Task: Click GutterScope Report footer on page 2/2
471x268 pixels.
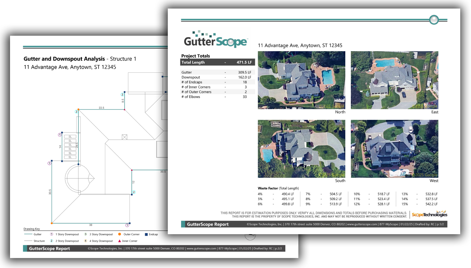Action: point(49,249)
